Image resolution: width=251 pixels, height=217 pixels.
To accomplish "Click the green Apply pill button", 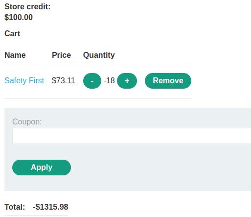I will coord(42,168).
